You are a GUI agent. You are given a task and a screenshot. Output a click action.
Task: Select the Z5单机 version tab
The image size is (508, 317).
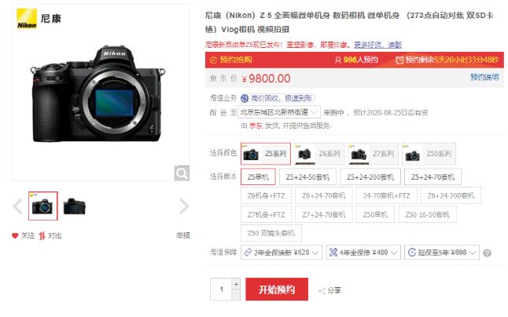258,177
